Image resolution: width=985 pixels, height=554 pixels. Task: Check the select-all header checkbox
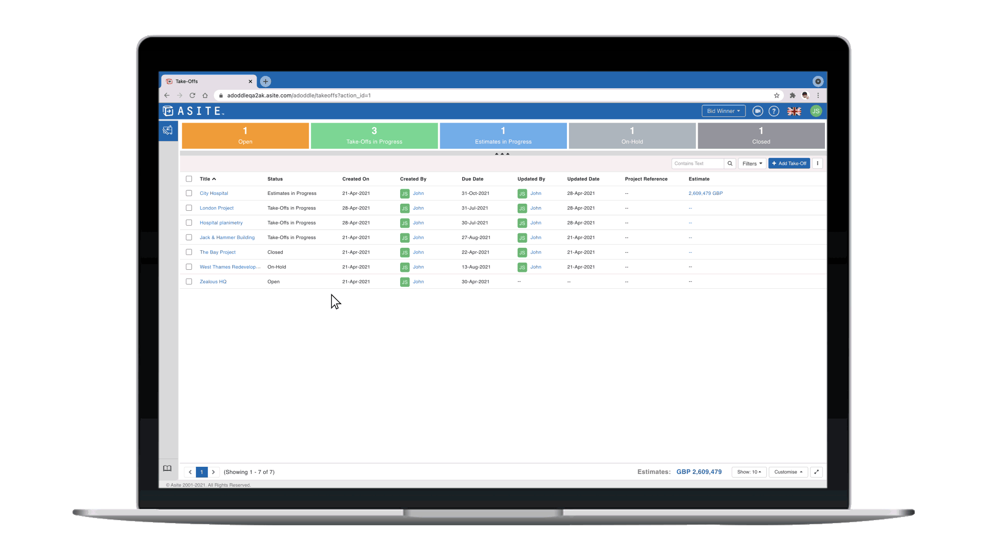[x=189, y=179]
